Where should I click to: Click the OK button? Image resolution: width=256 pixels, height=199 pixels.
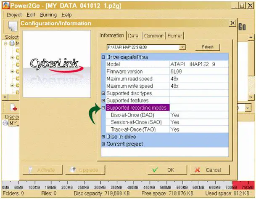click(167, 170)
